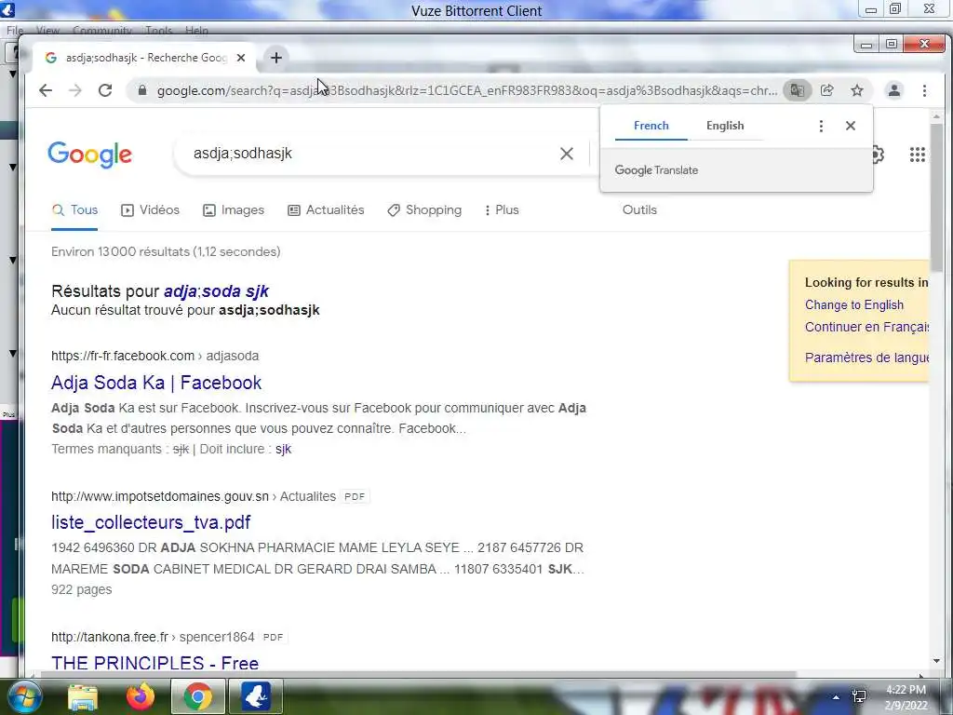Screen dimensions: 953x715
Task: Click the adja;soda sjk suggested query link
Action: [216, 291]
